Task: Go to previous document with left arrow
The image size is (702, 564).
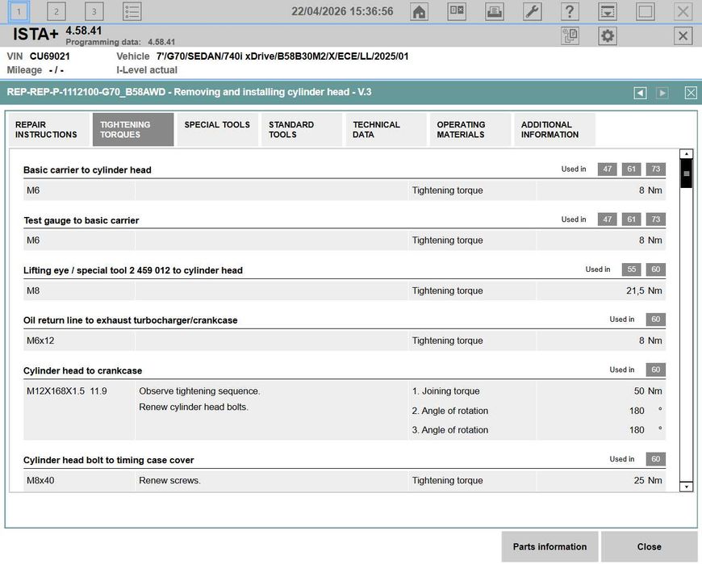Action: 640,93
